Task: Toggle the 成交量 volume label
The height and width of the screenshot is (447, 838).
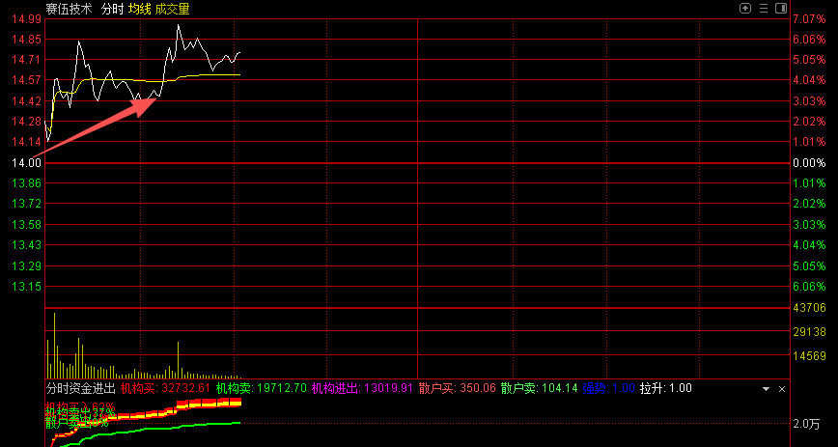Action: point(173,9)
